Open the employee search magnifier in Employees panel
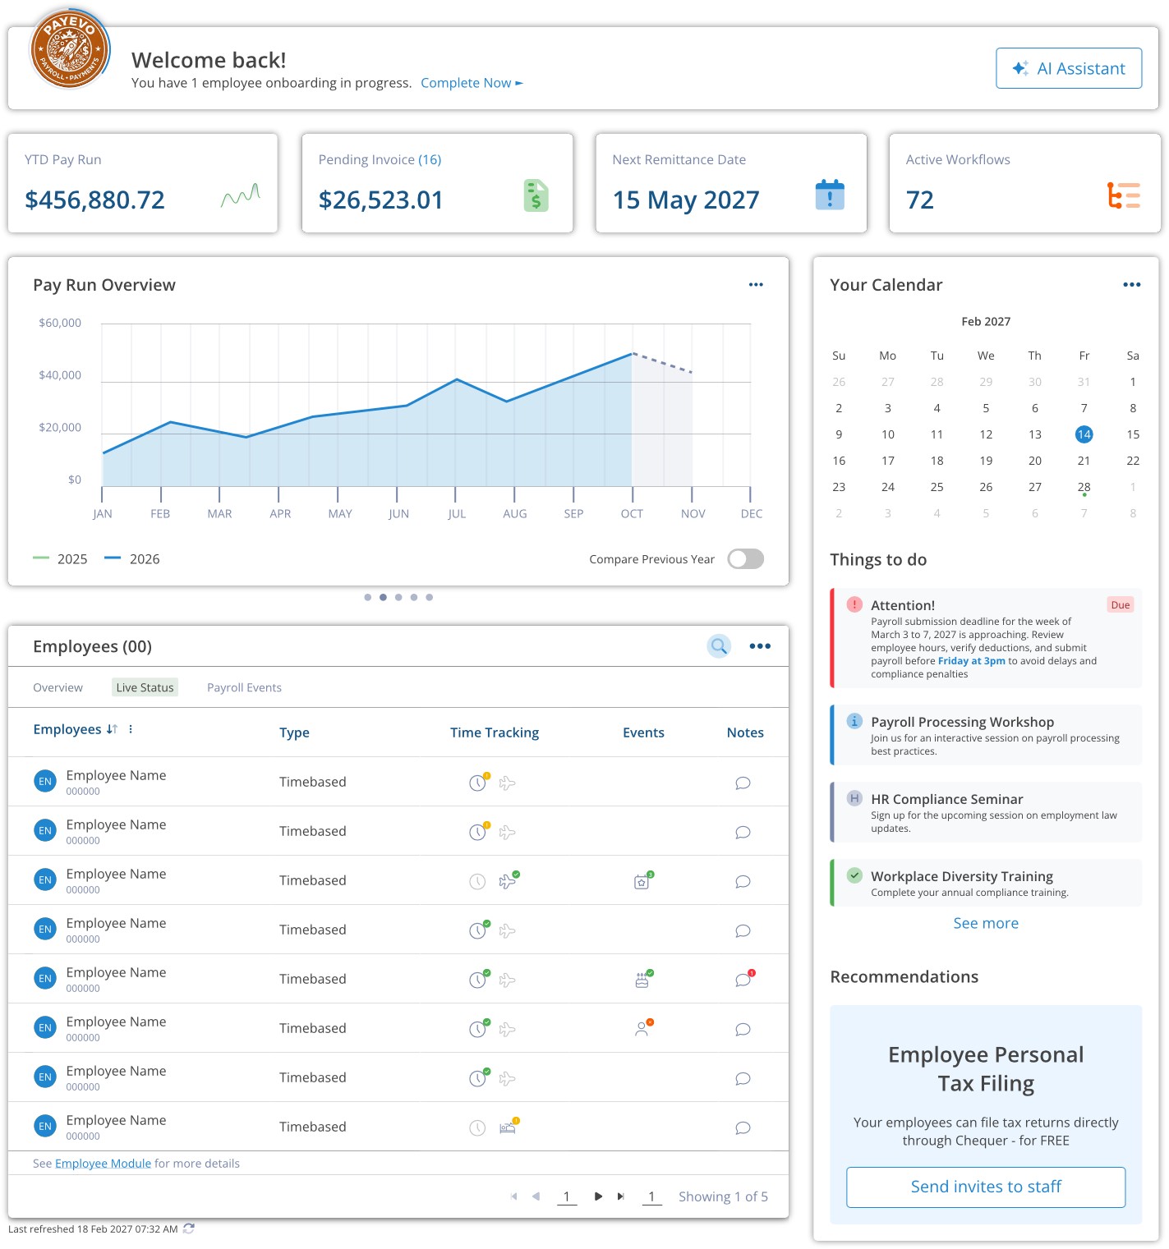 pos(718,646)
